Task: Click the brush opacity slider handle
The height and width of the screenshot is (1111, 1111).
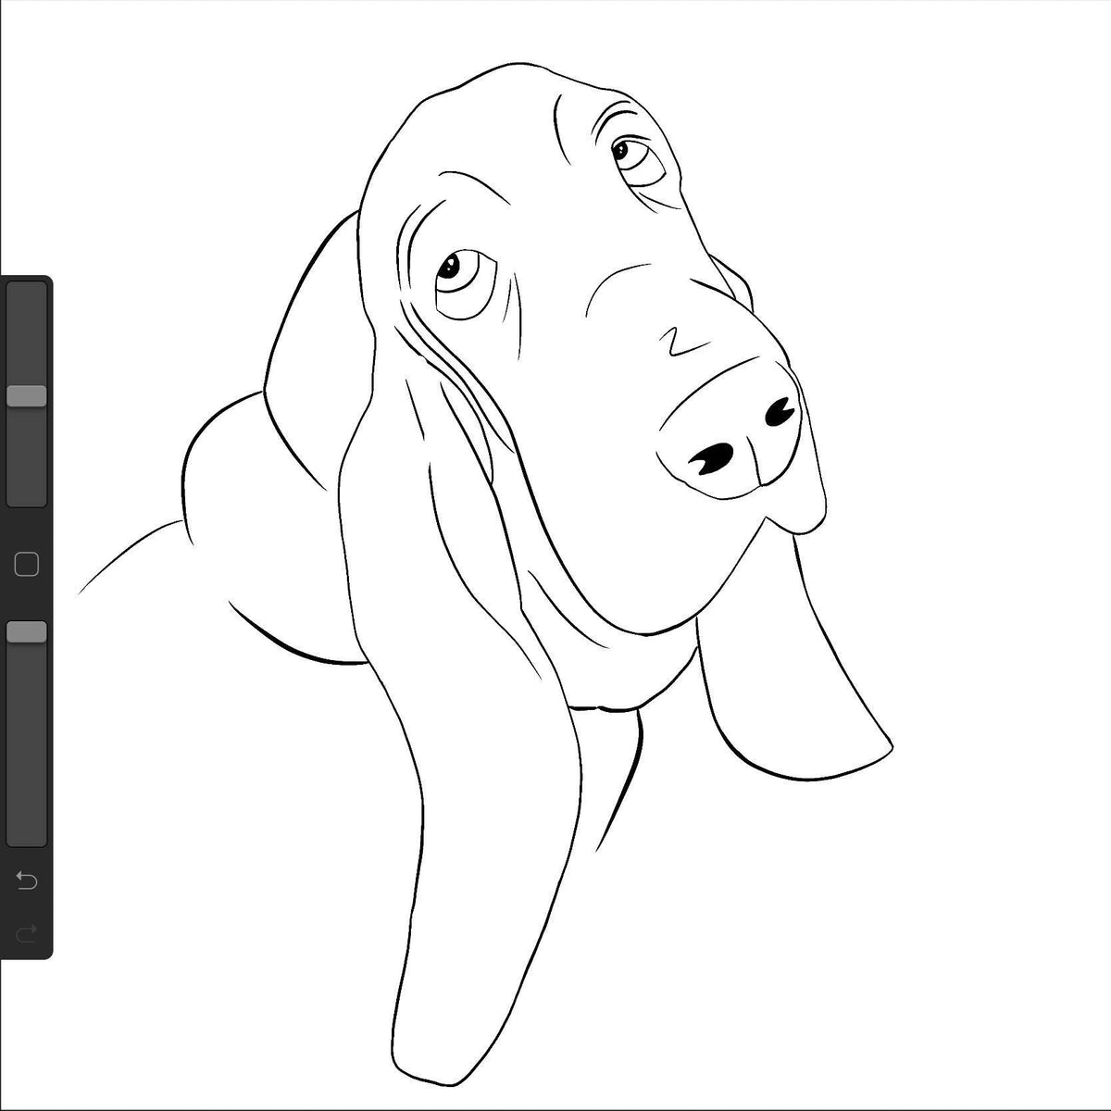Action: pyautogui.click(x=27, y=632)
